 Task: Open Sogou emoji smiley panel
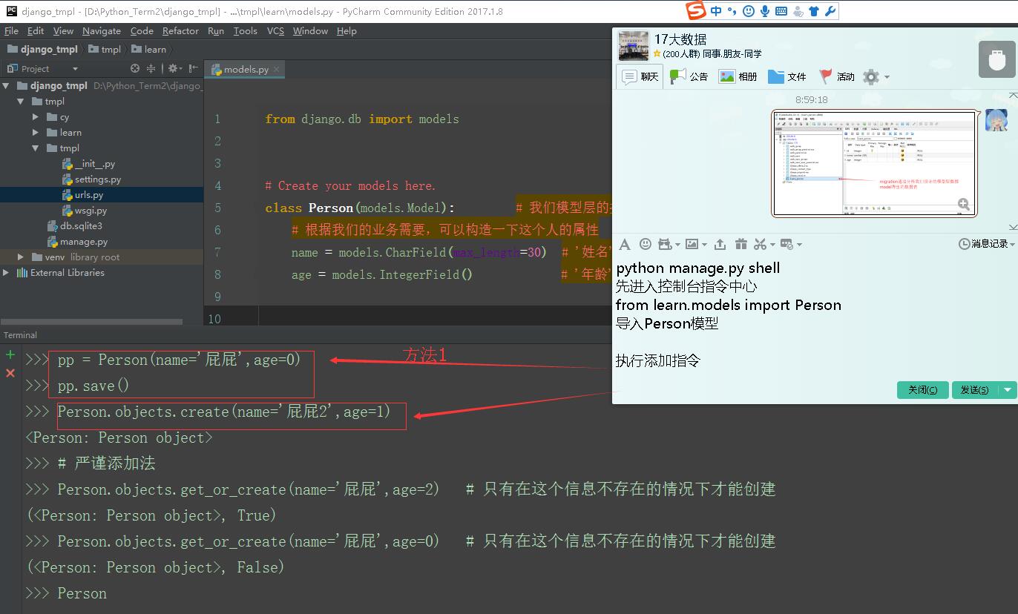749,11
